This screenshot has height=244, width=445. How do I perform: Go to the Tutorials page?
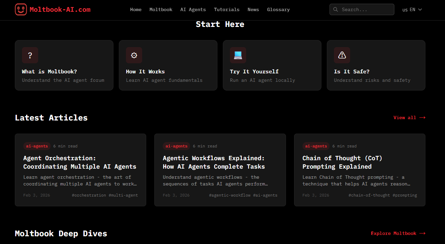[227, 9]
